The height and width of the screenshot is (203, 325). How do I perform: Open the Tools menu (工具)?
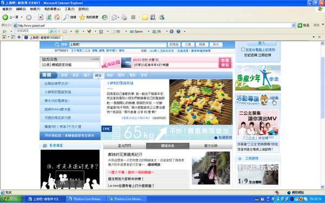coord(70,9)
